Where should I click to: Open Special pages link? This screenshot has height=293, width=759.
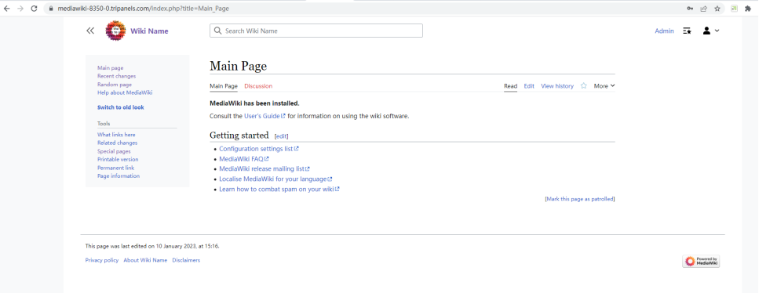coord(114,151)
